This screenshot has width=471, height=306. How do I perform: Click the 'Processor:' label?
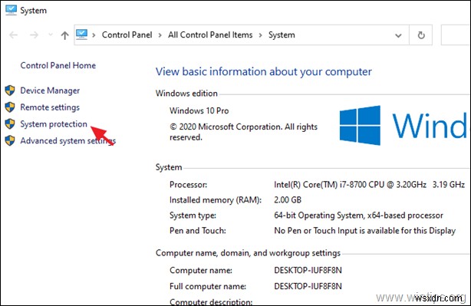188,184
